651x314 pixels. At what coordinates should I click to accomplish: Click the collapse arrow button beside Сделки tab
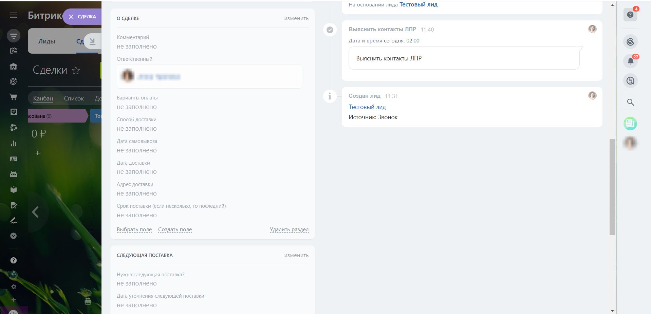tap(92, 41)
